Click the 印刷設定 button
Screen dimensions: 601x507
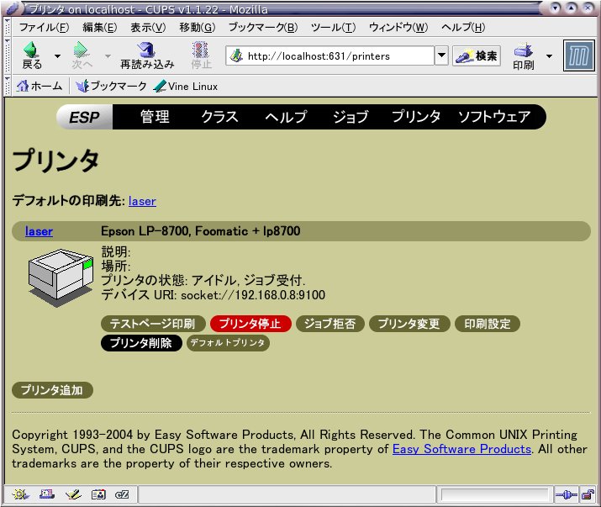[x=488, y=324]
